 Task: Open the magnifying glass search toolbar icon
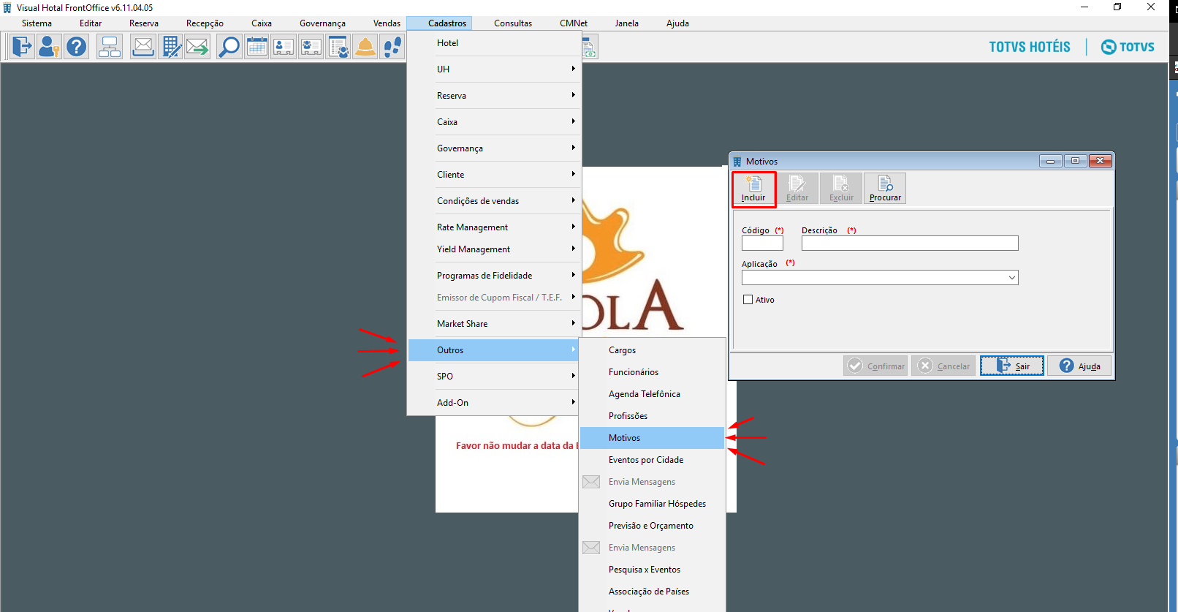coord(229,47)
